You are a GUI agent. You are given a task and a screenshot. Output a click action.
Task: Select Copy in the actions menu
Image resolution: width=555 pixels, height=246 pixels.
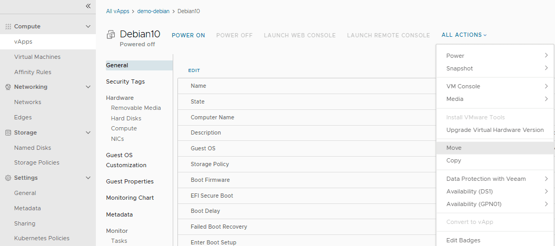point(495,160)
